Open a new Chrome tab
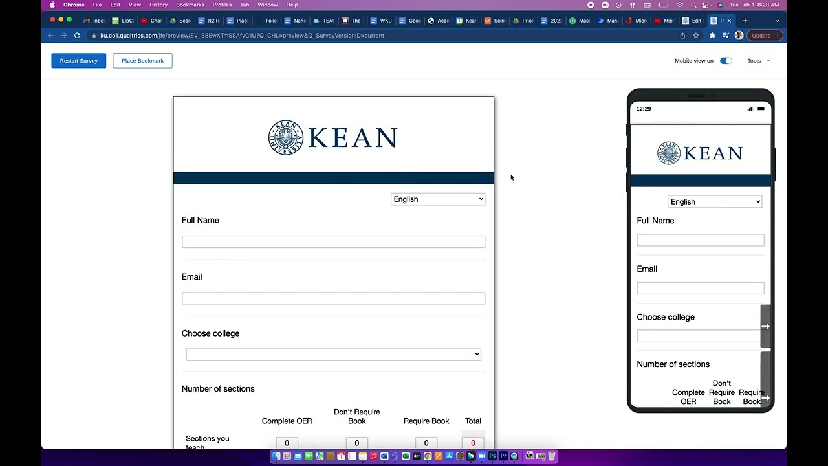828x466 pixels. click(x=745, y=21)
